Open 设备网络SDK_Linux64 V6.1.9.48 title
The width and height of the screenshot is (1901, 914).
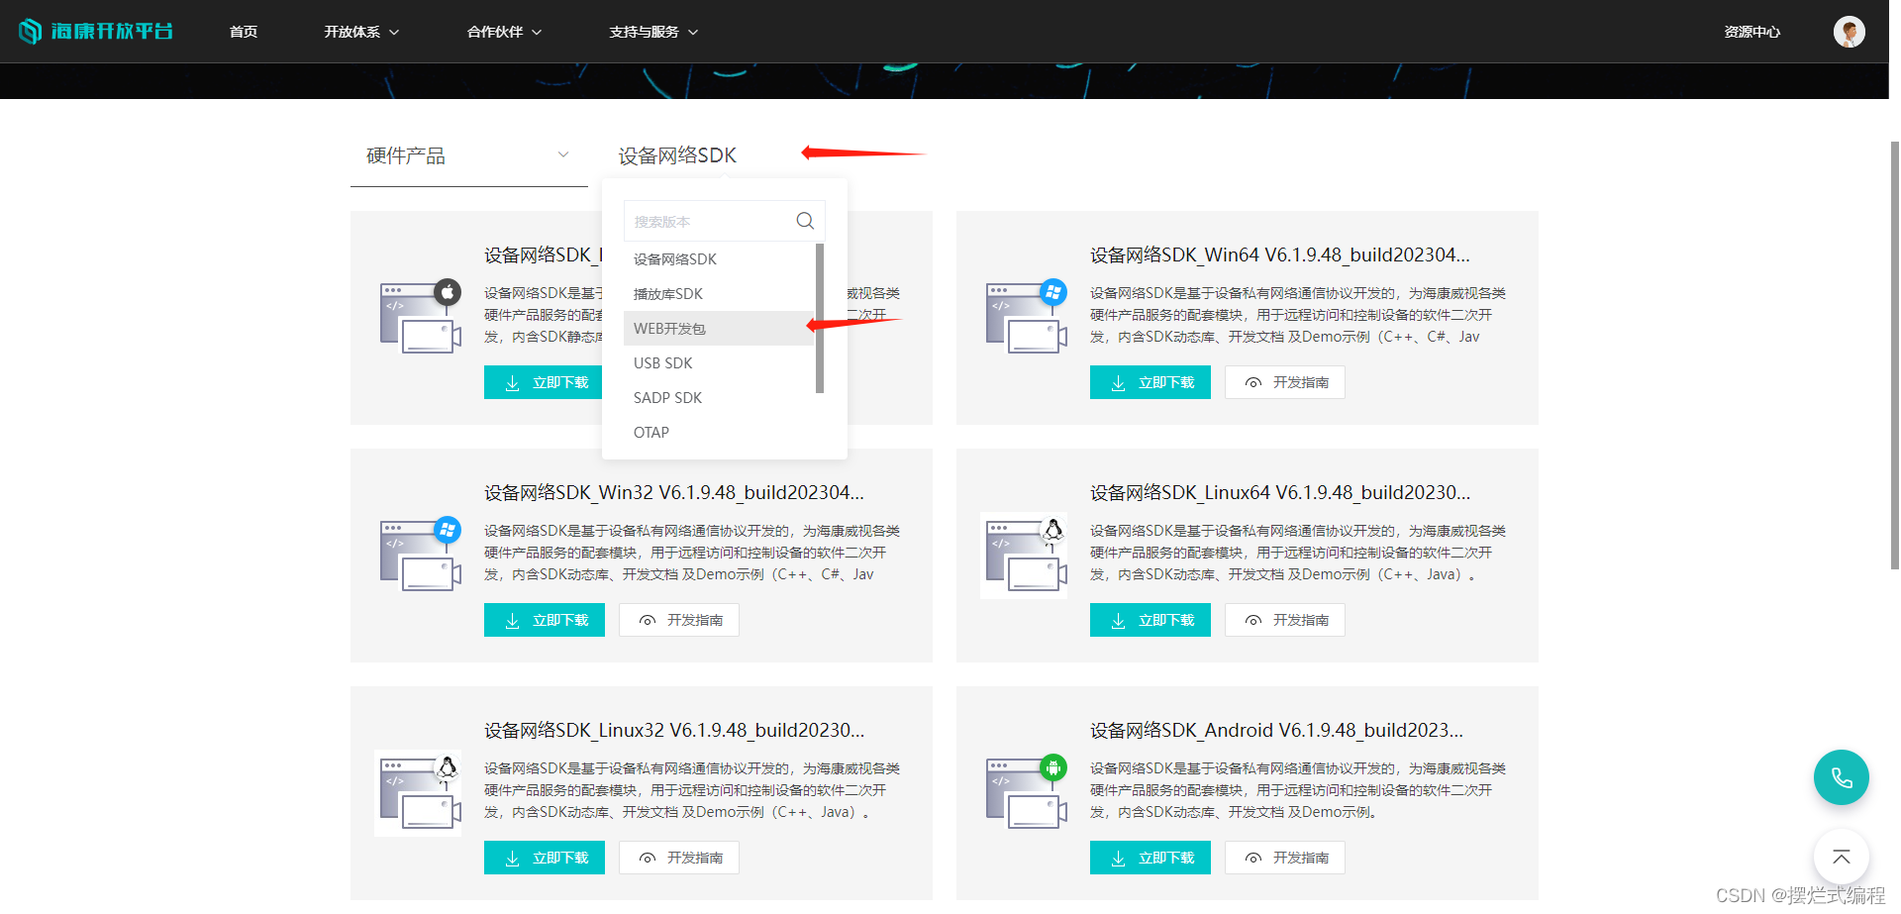[1280, 492]
